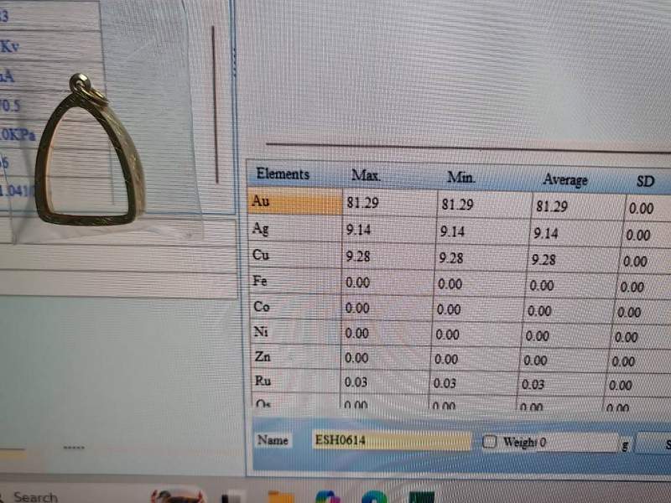Click the Name field containing ESH0614
Image resolution: width=671 pixels, height=503 pixels.
(390, 441)
